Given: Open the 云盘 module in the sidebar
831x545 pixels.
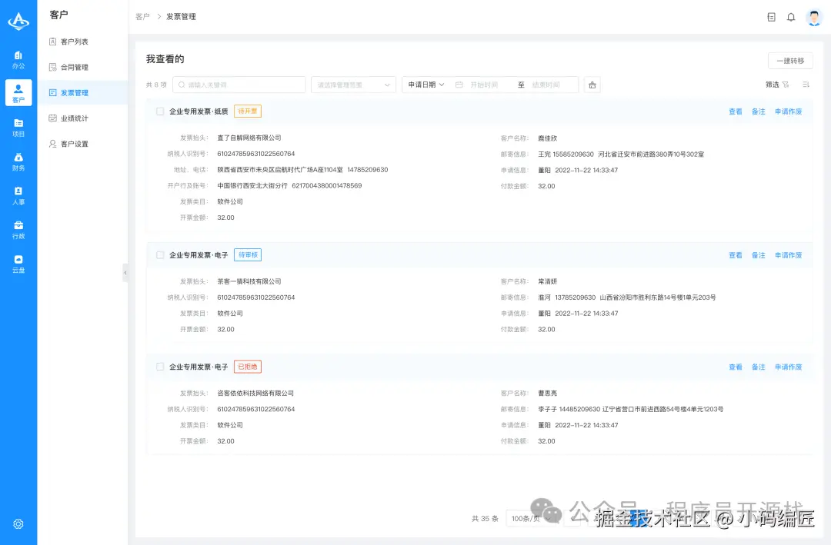Looking at the screenshot, I should point(18,265).
